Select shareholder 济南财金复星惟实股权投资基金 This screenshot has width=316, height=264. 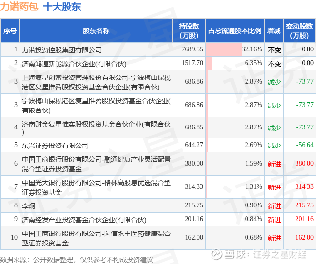pyautogui.click(x=96, y=127)
